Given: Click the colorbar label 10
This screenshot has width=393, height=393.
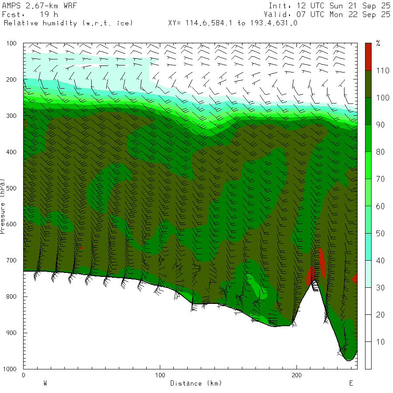Looking at the screenshot, I should point(380,342).
